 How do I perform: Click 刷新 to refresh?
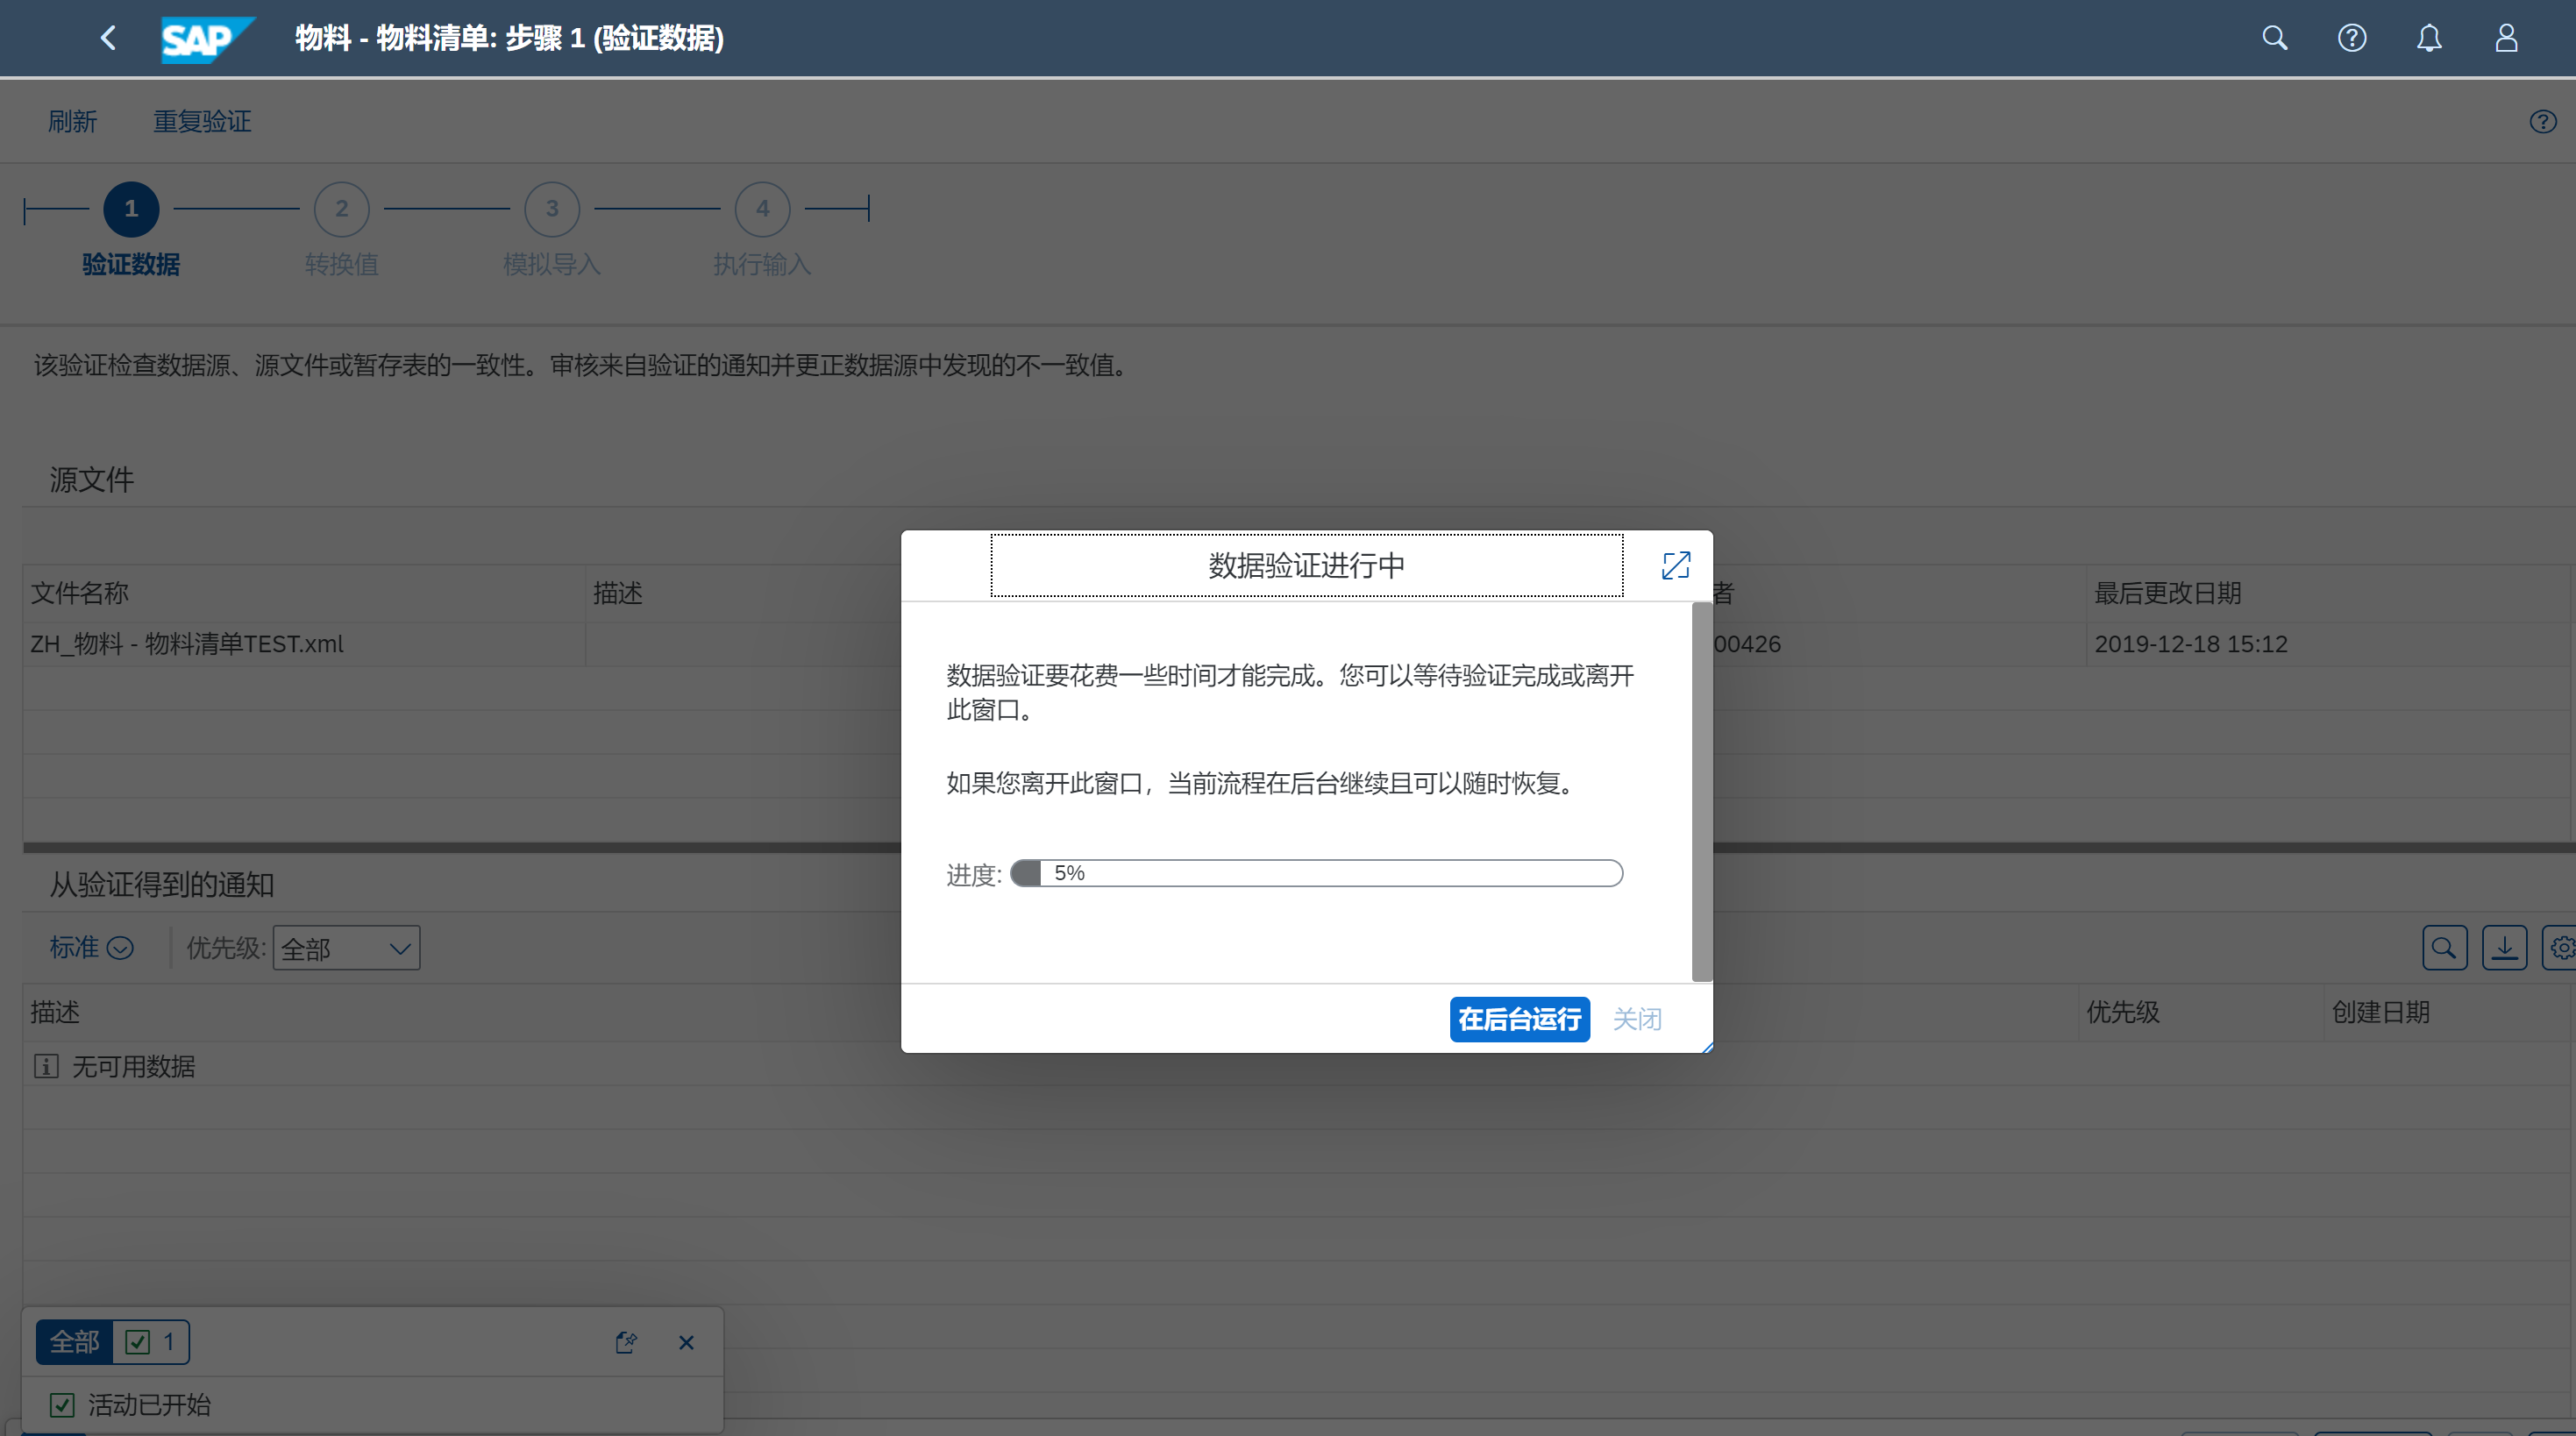point(72,121)
